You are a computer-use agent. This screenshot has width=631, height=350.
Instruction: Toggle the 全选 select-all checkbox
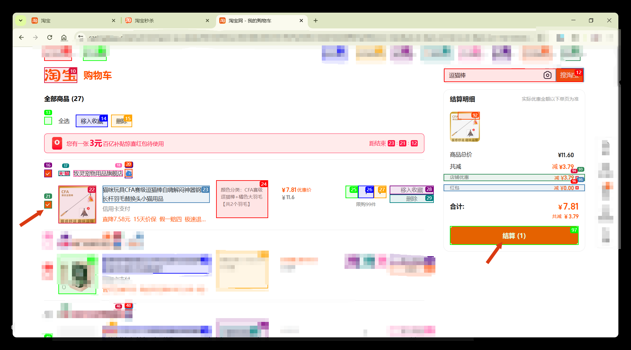pyautogui.click(x=48, y=121)
